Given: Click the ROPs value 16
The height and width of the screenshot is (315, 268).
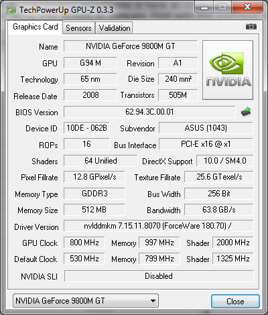Looking at the screenshot, I should [x=86, y=144].
